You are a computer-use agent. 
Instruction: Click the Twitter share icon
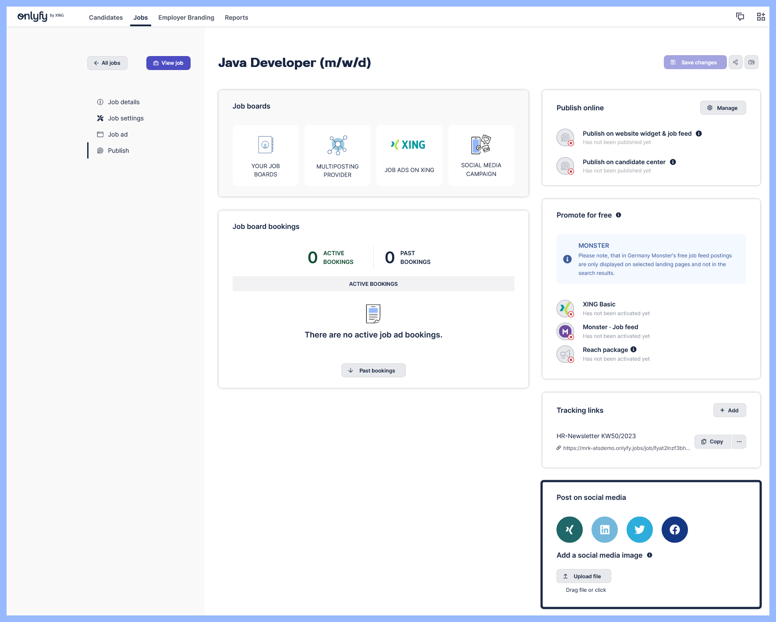[x=639, y=530]
